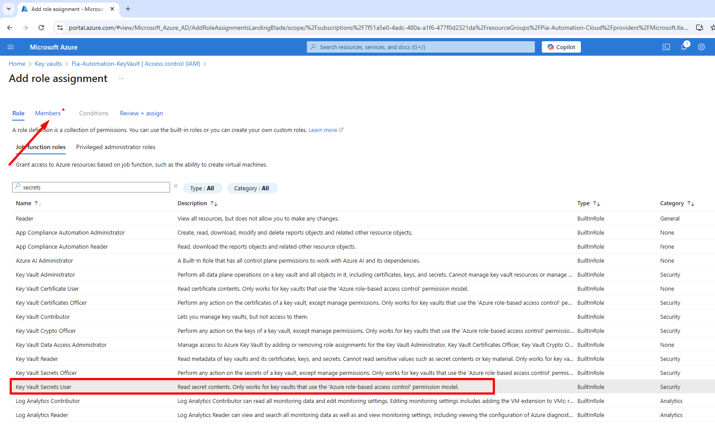The width and height of the screenshot is (715, 424).
Task: Switch to the Role tab
Action: click(18, 113)
